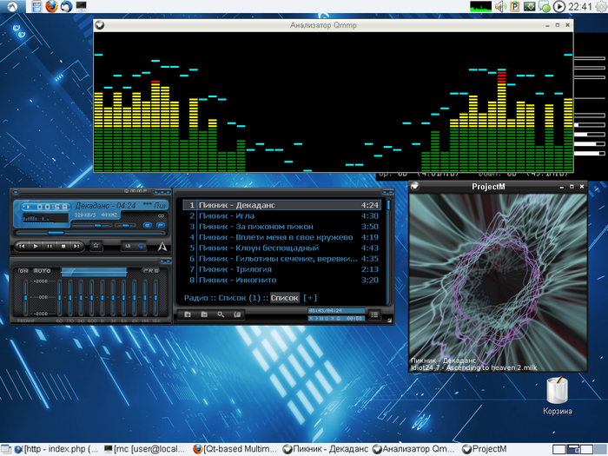608x456 pixels.
Task: Open the playlist list options menu
Action: tap(373, 314)
